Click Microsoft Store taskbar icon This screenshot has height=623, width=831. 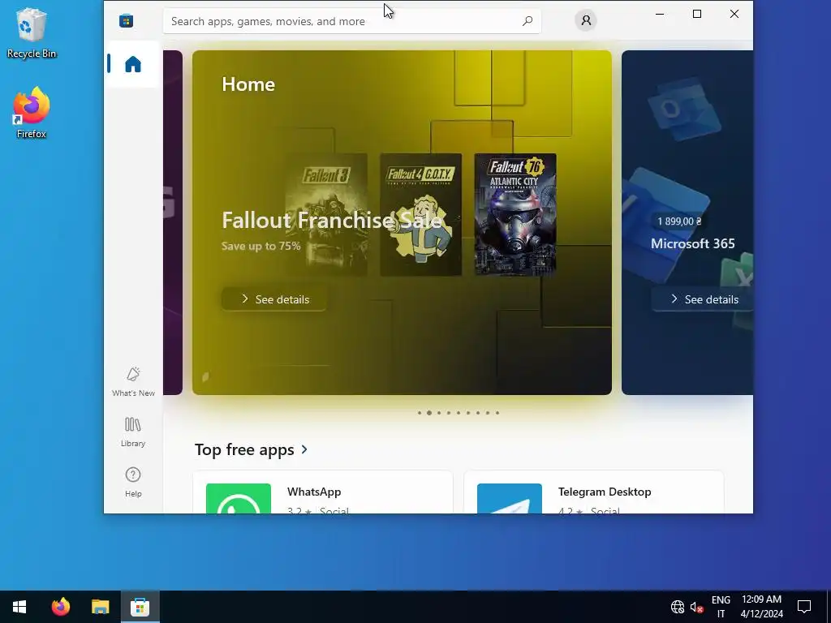coord(140,607)
